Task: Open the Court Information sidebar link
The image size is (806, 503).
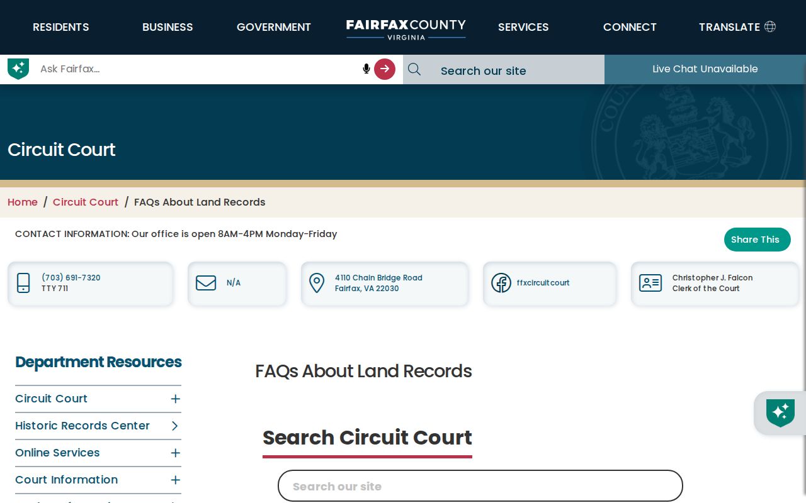Action: click(x=67, y=480)
